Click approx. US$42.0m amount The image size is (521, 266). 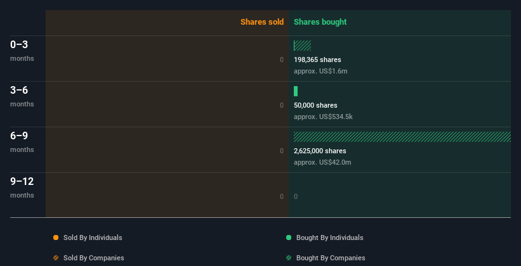pos(322,162)
